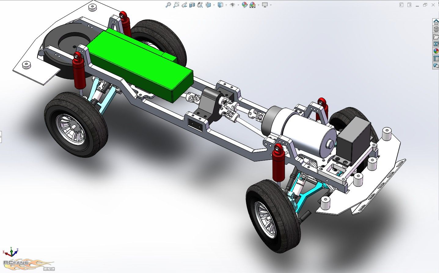The width and height of the screenshot is (439, 273).
Task: Click the XYZ coordinate triad
Action: tap(11, 252)
